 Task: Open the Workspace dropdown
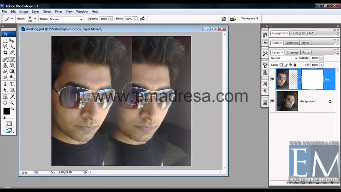(250, 18)
